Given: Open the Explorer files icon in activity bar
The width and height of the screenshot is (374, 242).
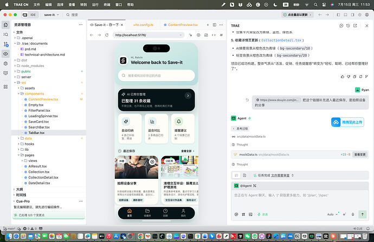Looking at the screenshot, I should (x=6, y=25).
